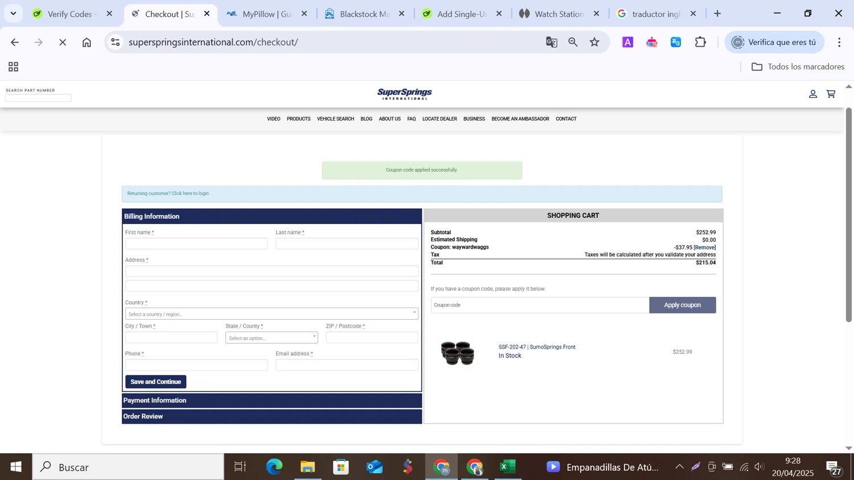Click the page vertical scrollbar
The height and width of the screenshot is (480, 854).
click(x=849, y=214)
